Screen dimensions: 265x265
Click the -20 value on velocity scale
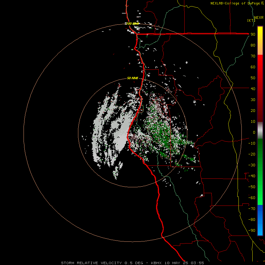click(x=252, y=154)
